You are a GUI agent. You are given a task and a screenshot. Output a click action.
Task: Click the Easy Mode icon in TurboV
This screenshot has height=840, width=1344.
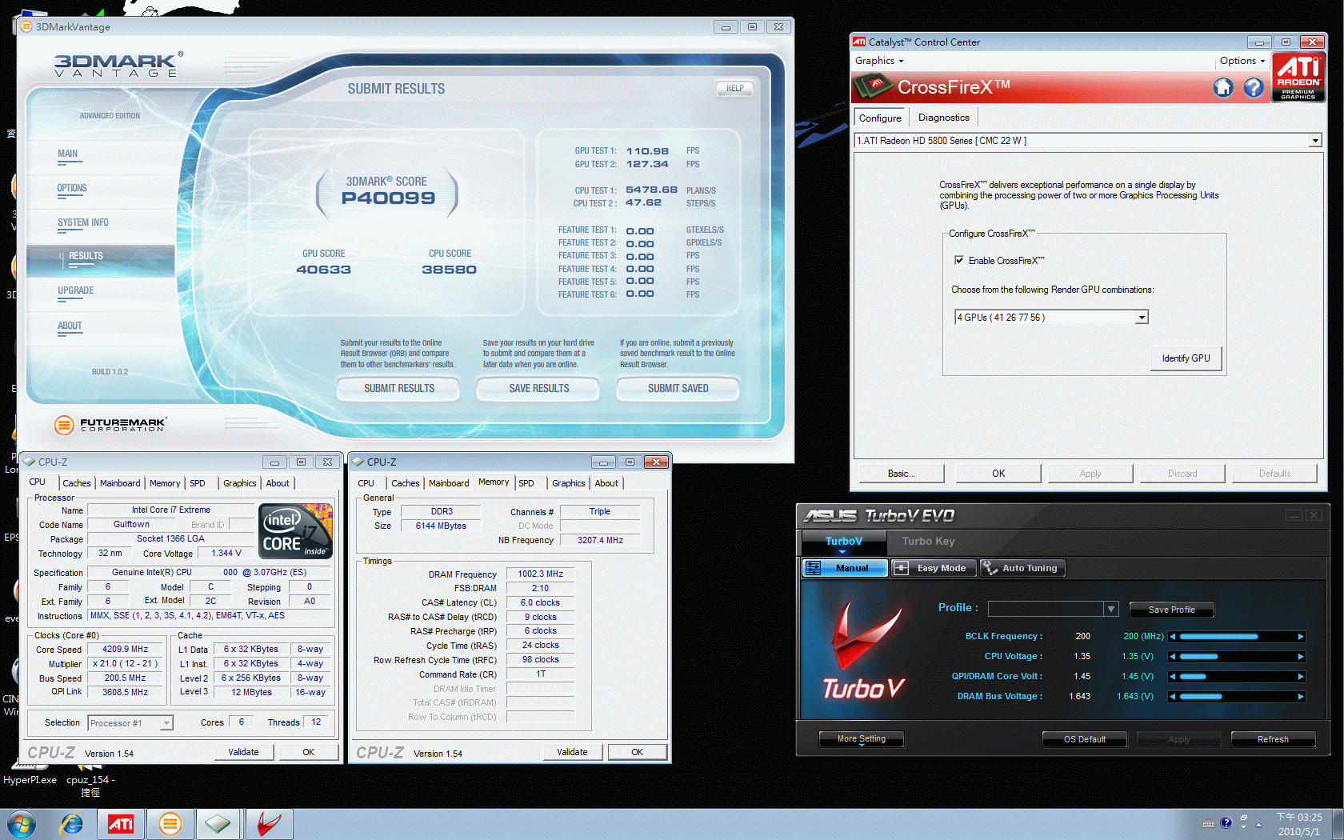click(x=901, y=568)
